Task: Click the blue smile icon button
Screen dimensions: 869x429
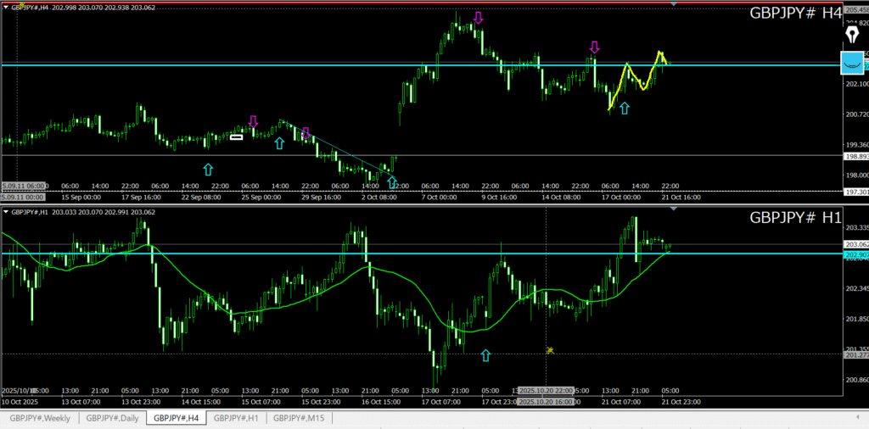Action: click(x=852, y=62)
